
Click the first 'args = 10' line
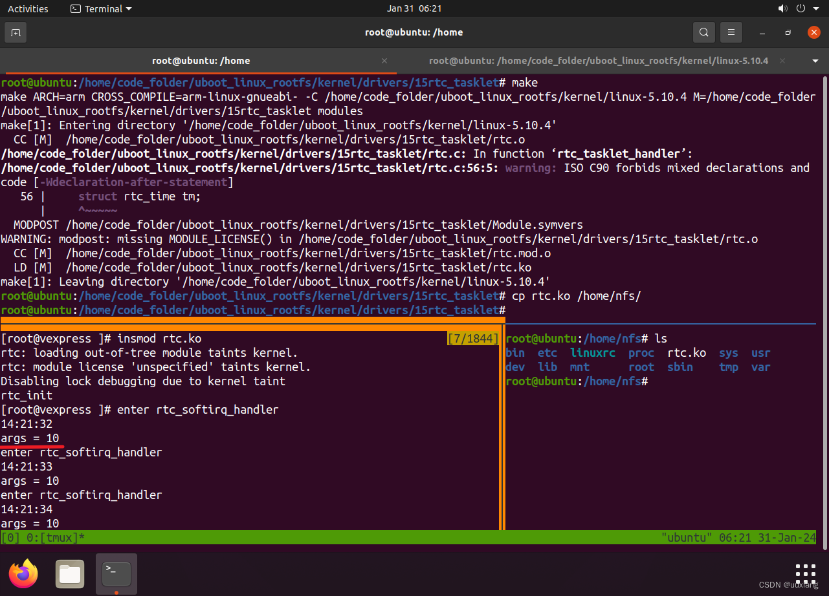[x=30, y=438]
